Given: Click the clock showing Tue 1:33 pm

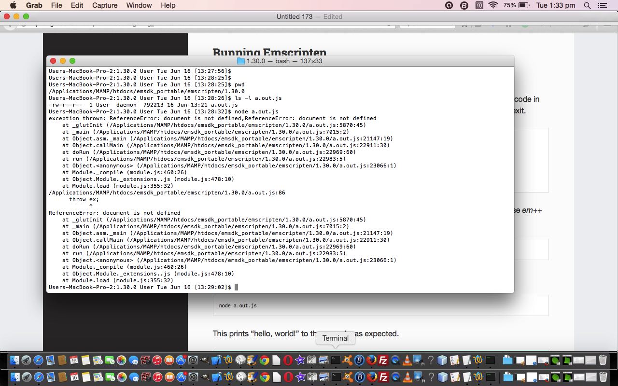Looking at the screenshot, I should coord(556,5).
